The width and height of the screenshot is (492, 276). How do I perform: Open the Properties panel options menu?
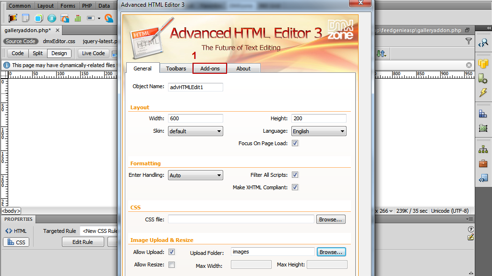click(x=470, y=219)
